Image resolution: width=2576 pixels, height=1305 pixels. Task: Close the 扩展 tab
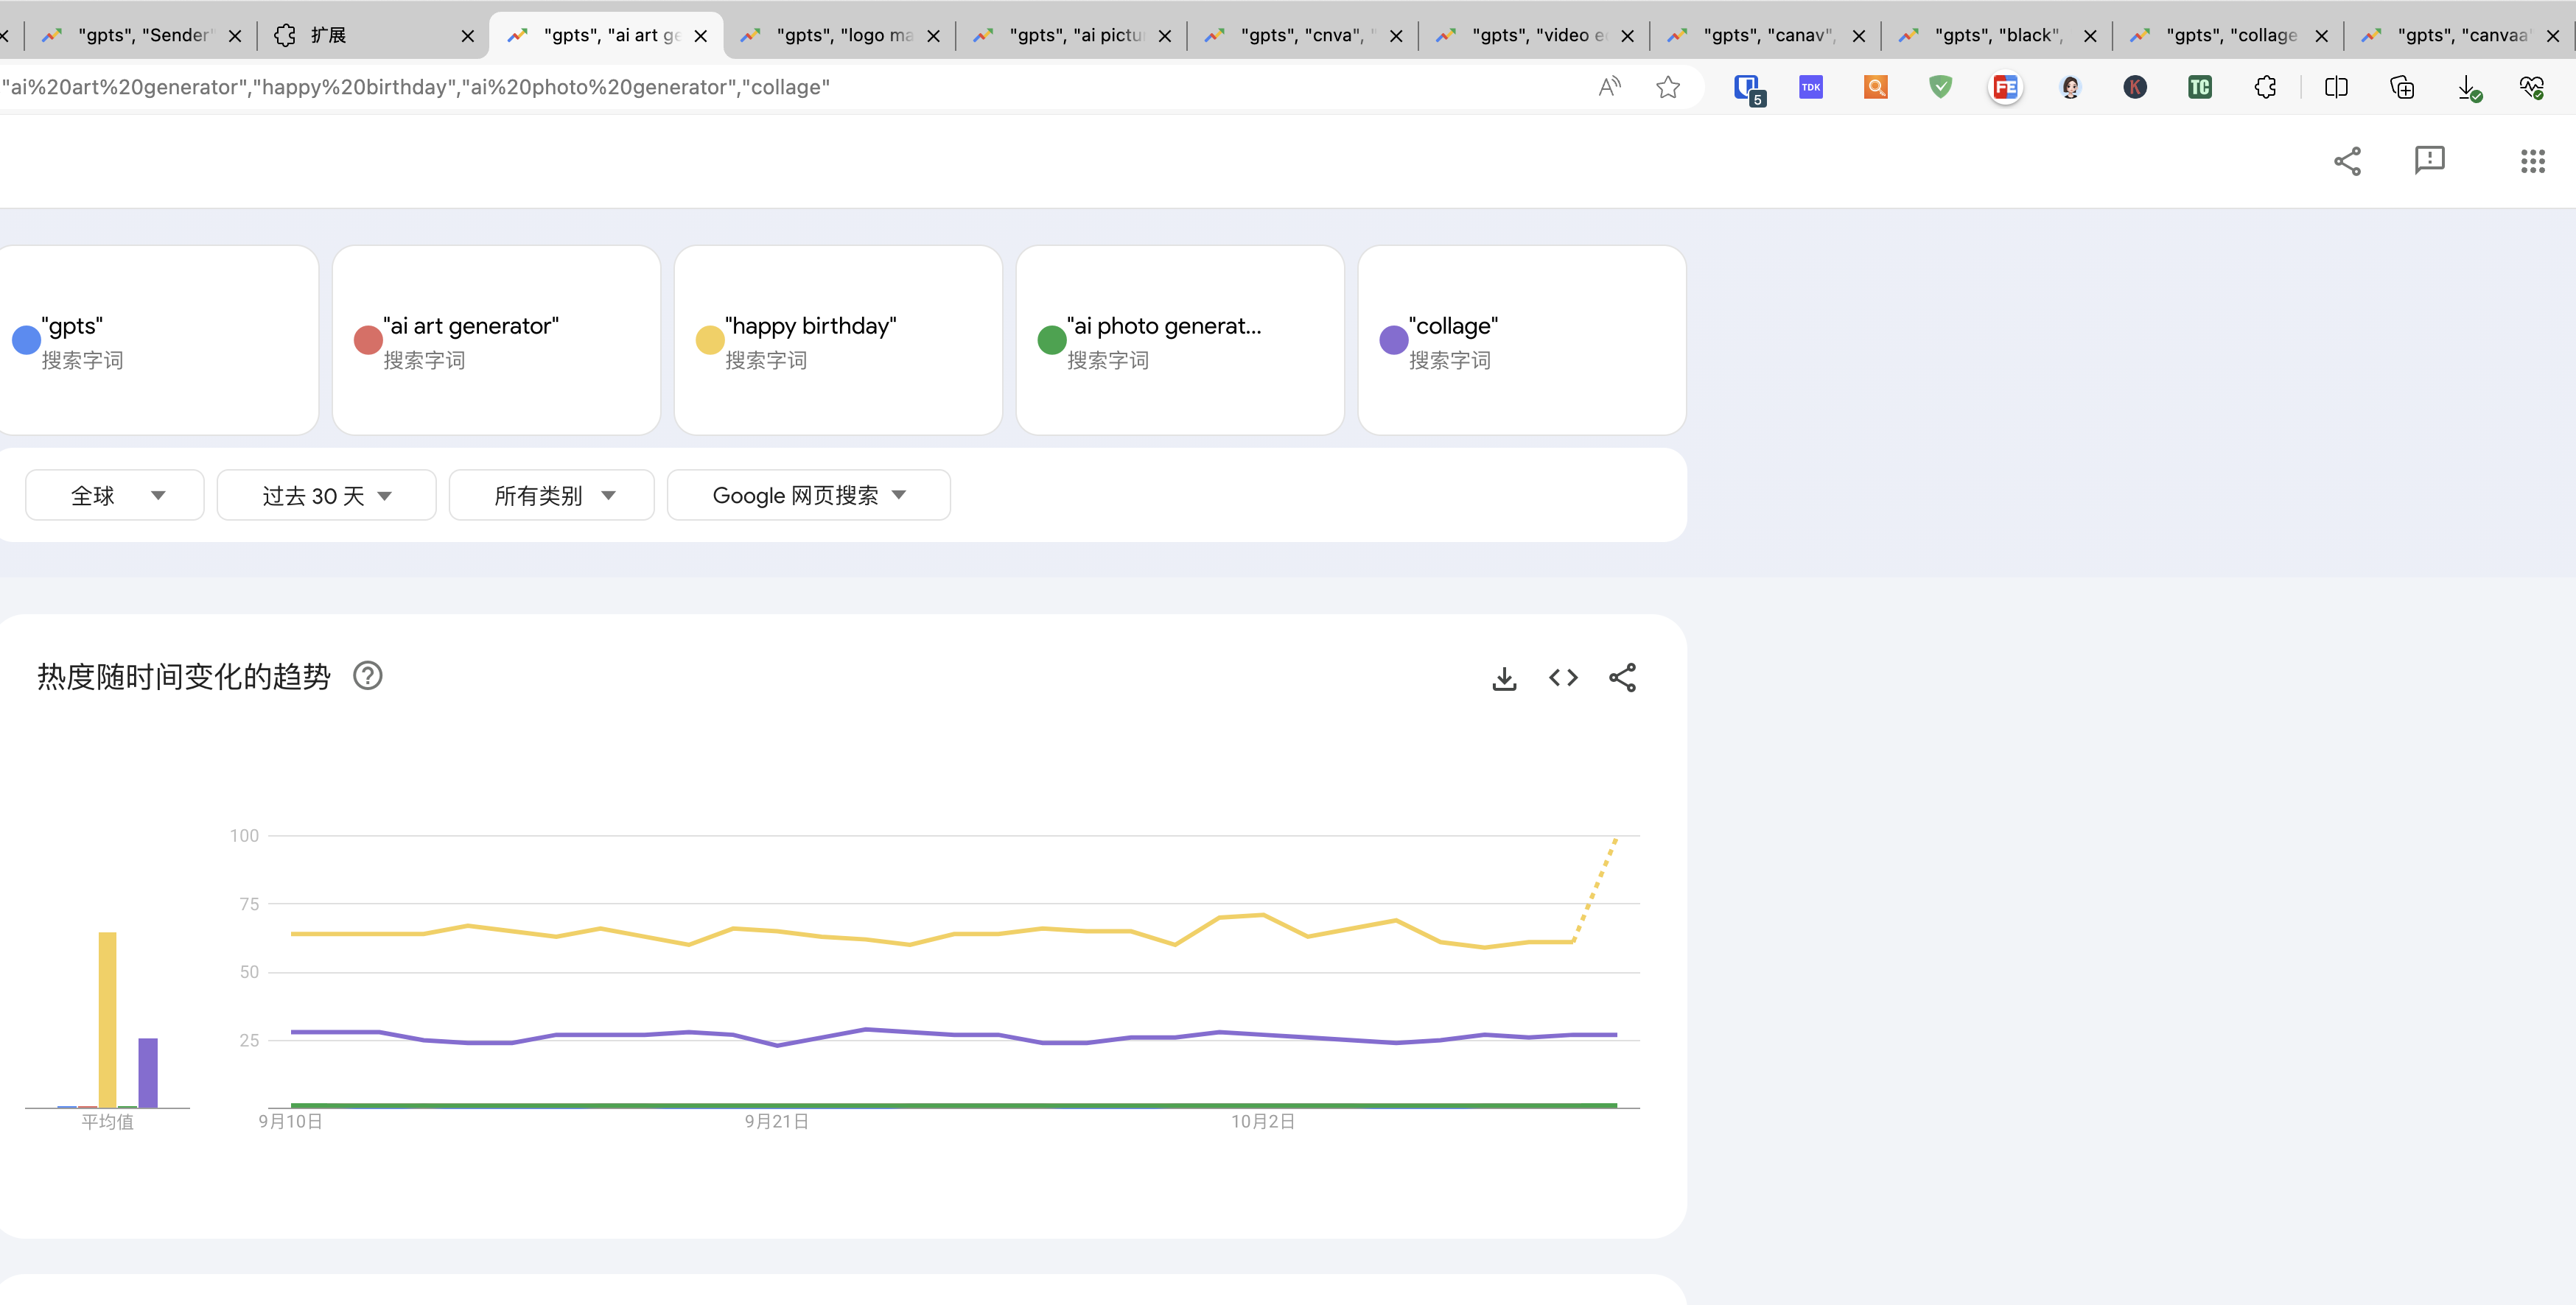pyautogui.click(x=468, y=36)
